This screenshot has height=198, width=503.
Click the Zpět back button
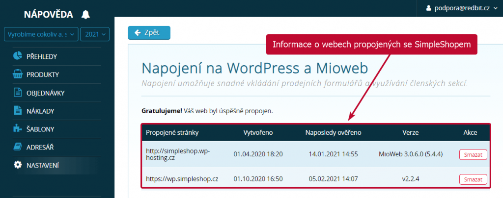click(x=149, y=33)
